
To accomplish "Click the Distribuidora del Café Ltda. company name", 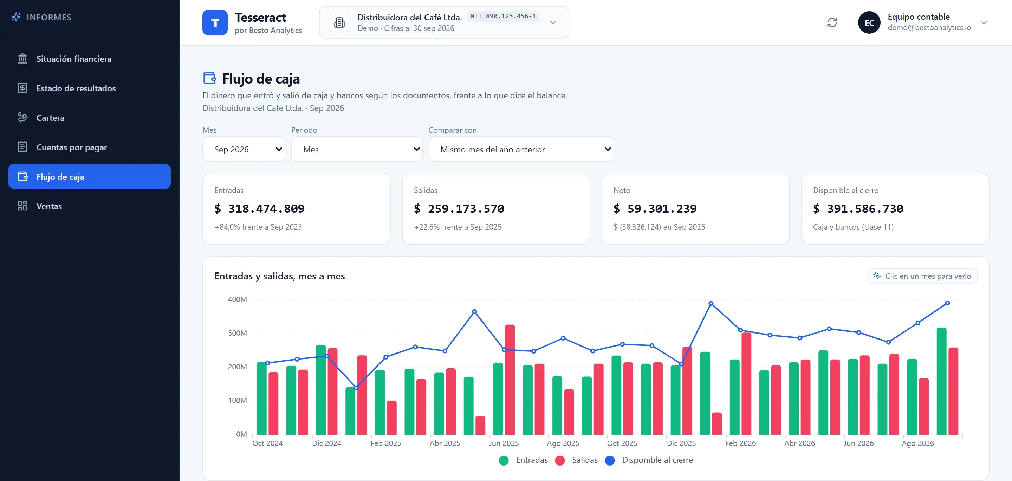I will pyautogui.click(x=409, y=17).
